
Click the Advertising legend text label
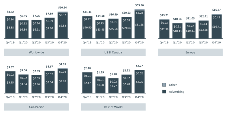point(176,92)
